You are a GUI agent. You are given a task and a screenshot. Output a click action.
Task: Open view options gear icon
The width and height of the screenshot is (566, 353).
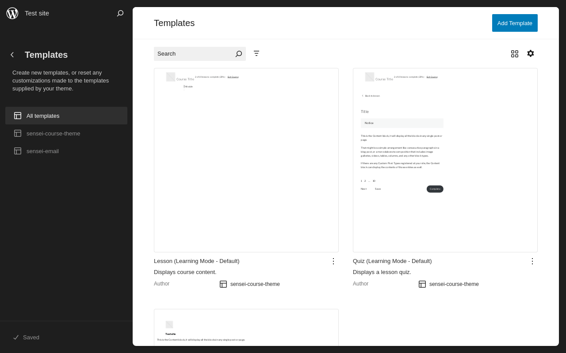point(531,53)
